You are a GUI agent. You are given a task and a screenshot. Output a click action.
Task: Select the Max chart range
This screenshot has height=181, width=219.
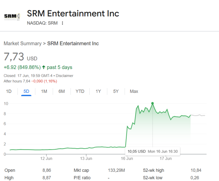134,91
